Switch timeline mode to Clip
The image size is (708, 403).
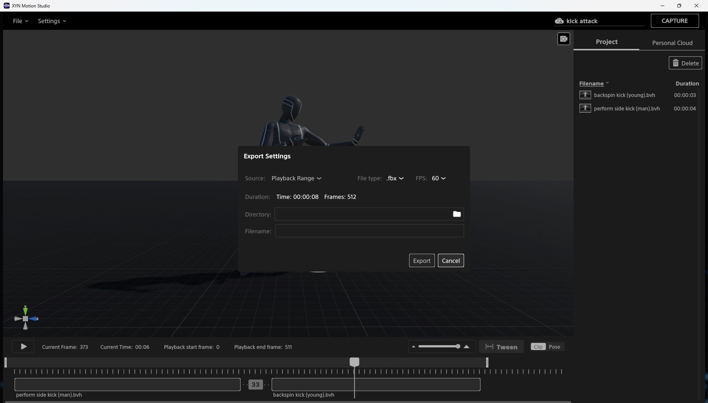pyautogui.click(x=538, y=347)
